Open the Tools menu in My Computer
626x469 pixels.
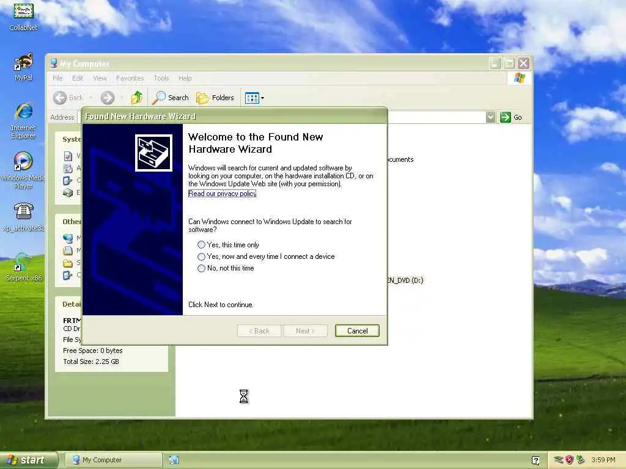click(161, 78)
